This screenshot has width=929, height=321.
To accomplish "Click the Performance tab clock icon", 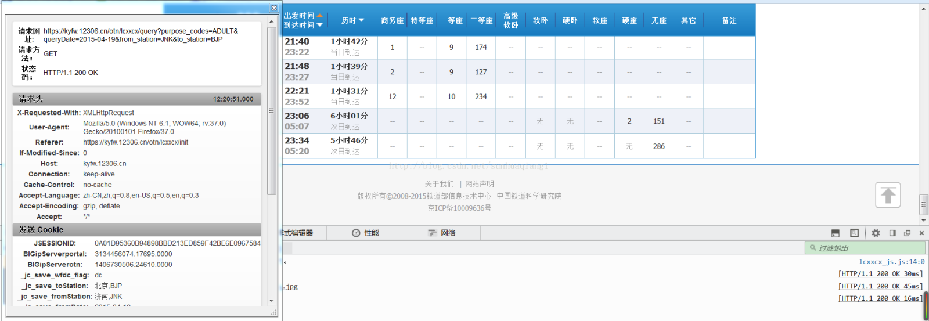I will coord(356,233).
